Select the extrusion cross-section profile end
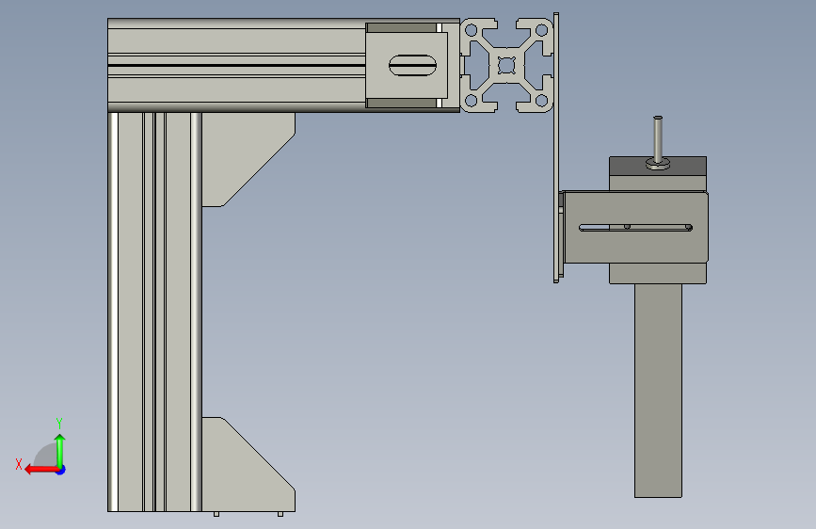 point(506,65)
